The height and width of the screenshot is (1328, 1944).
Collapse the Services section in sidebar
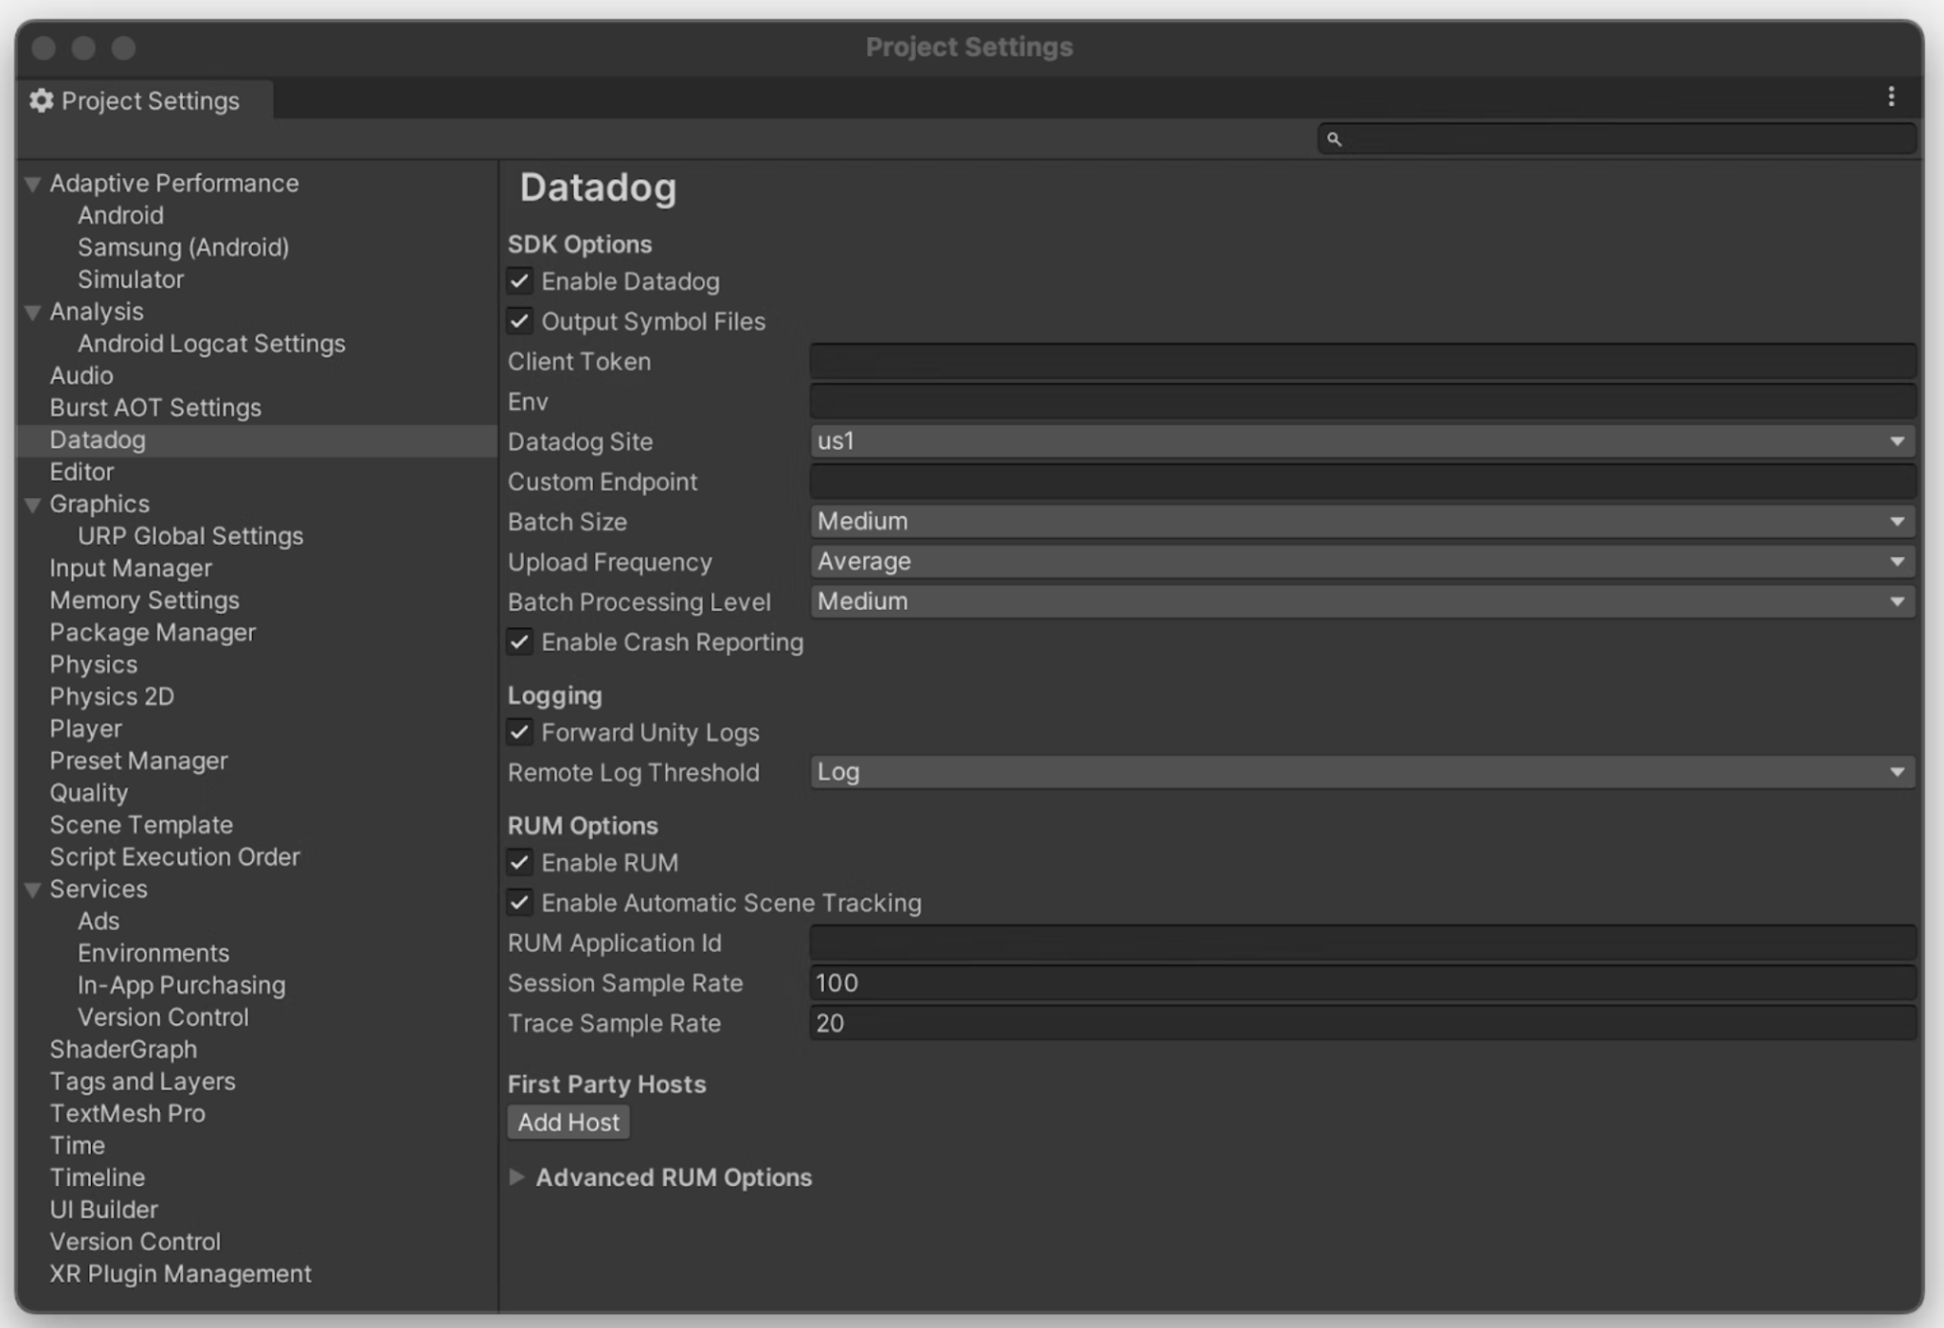point(31,888)
